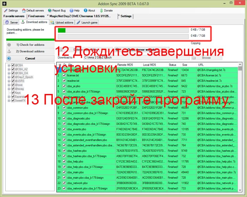Expand the @CBA tree node
Viewport: 247px width, 197px height.
(9, 65)
